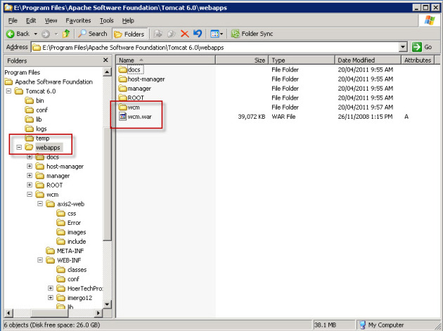Collapse the Tomcat 6.0 tree node
Viewport: 443px width, 331px height.
point(8,91)
